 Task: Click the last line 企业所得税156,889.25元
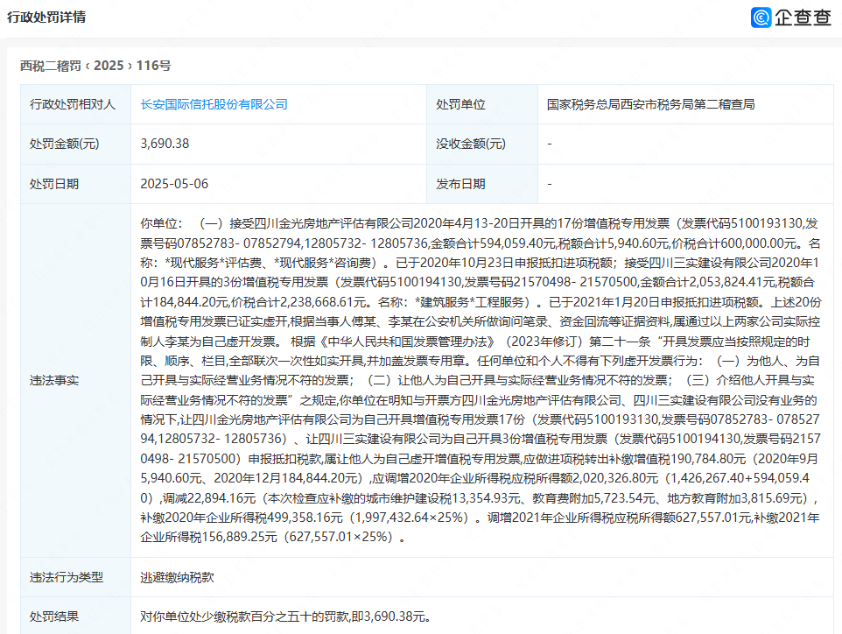(273, 537)
